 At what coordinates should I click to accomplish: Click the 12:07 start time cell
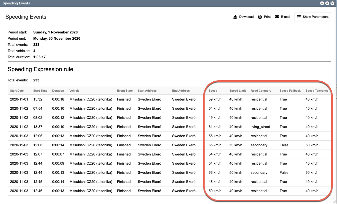click(38, 154)
